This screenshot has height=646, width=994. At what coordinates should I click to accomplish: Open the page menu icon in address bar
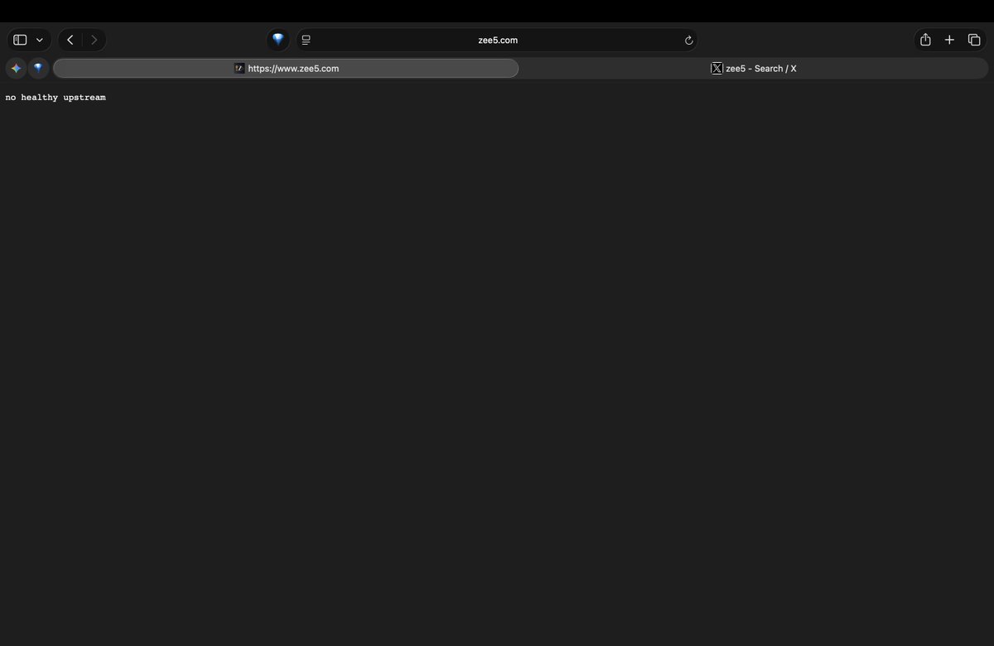306,40
